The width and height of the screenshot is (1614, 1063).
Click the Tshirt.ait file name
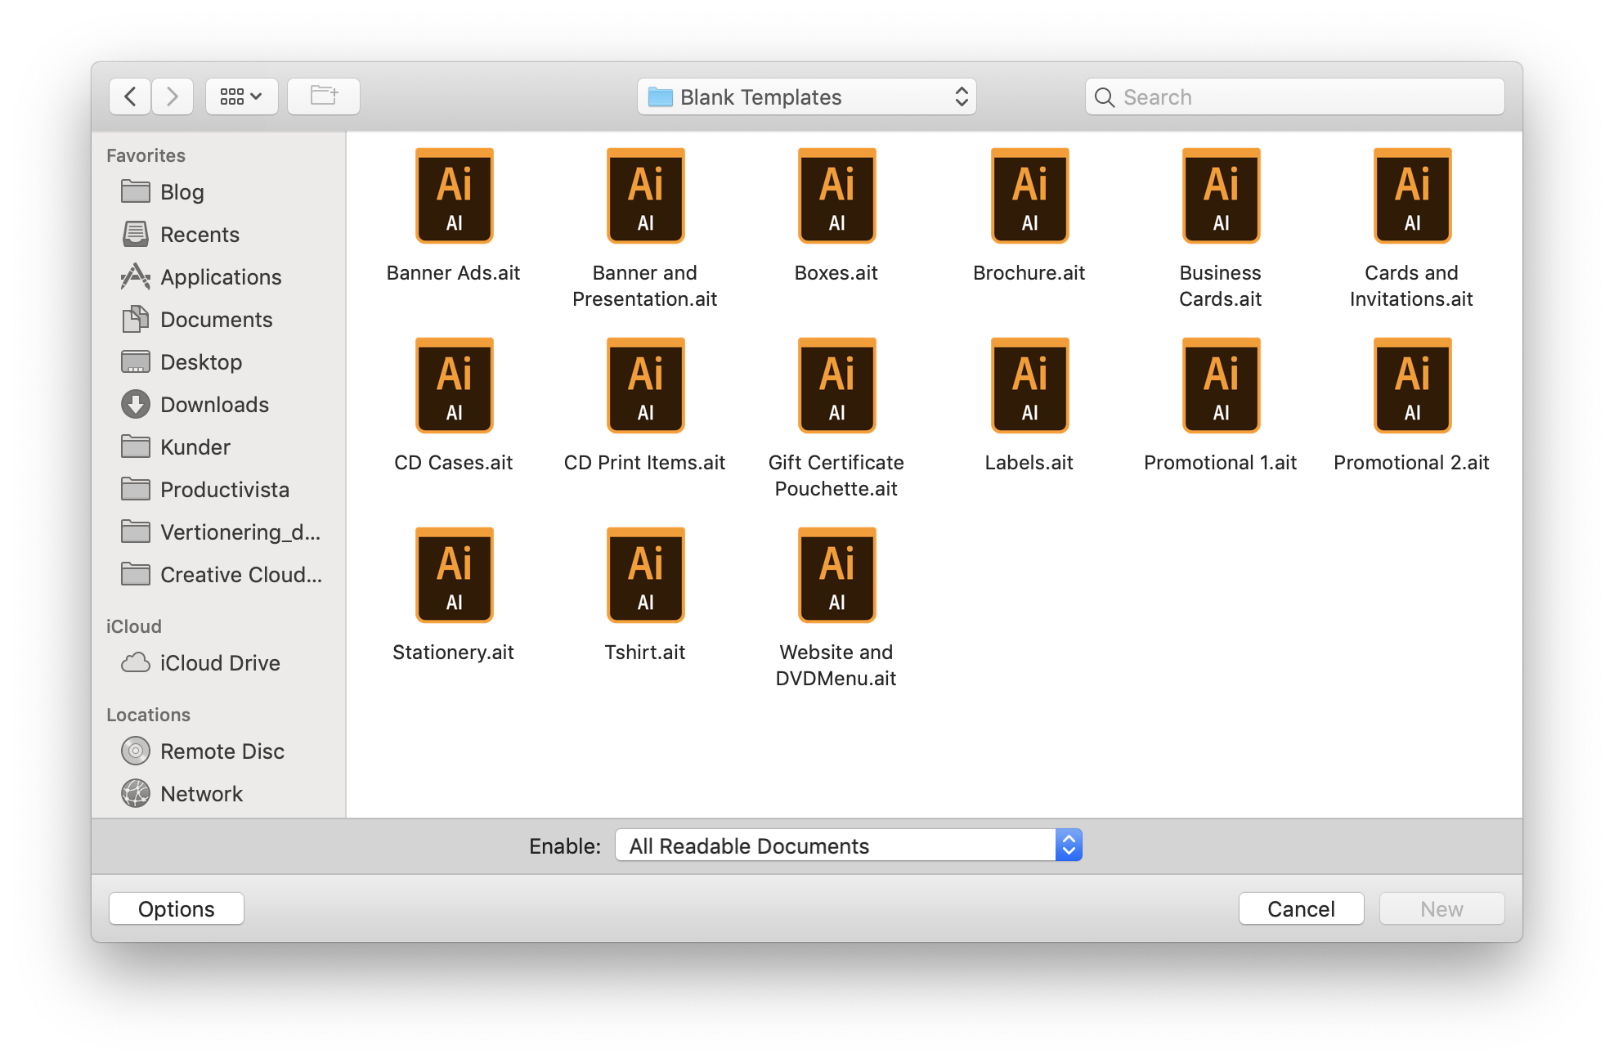point(645,653)
